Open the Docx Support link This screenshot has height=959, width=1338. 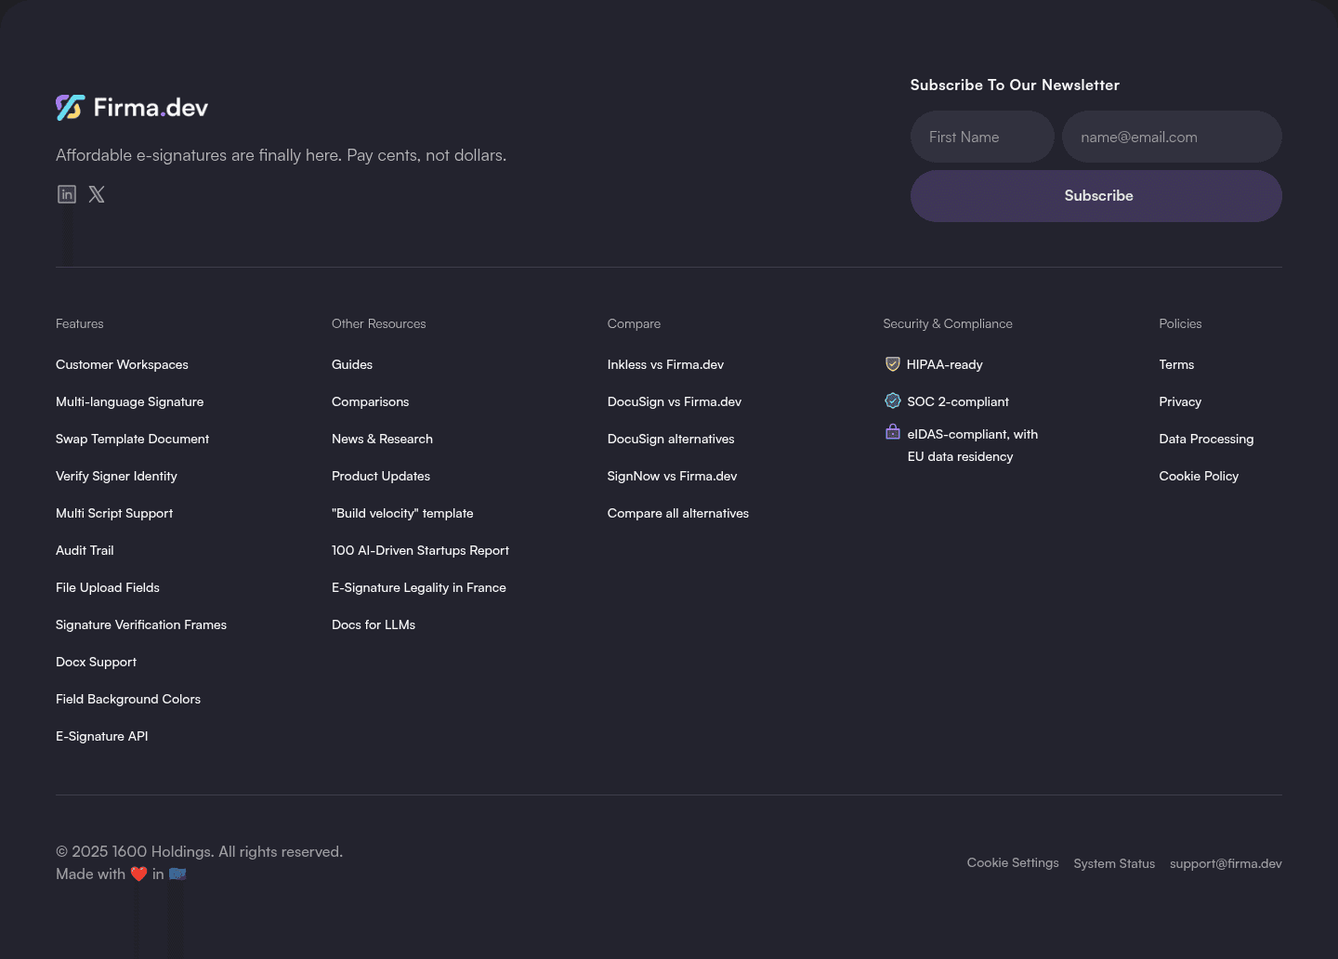pyautogui.click(x=96, y=662)
